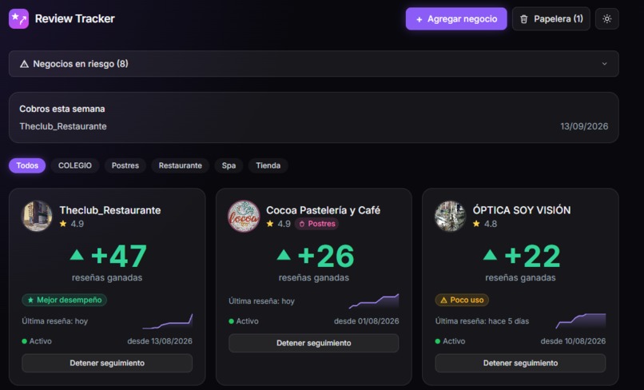
Task: Click the green arrow next to +22
Action: tap(490, 255)
